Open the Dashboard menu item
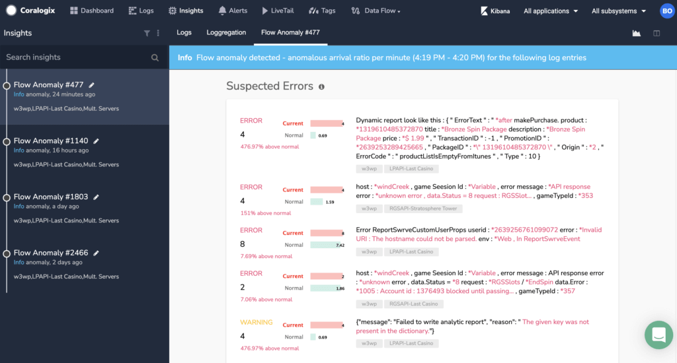The width and height of the screenshot is (677, 363). 92,11
